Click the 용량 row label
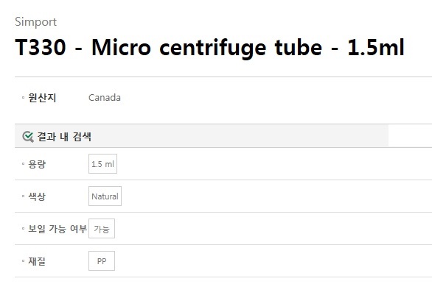 [x=37, y=164]
